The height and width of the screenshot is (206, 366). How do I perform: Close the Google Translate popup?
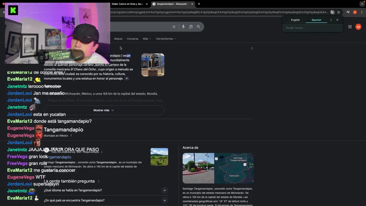(x=337, y=20)
